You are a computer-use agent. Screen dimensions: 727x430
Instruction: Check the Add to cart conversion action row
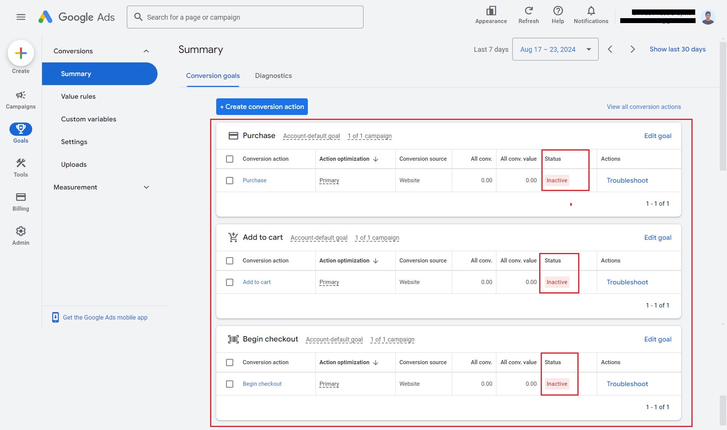point(229,283)
